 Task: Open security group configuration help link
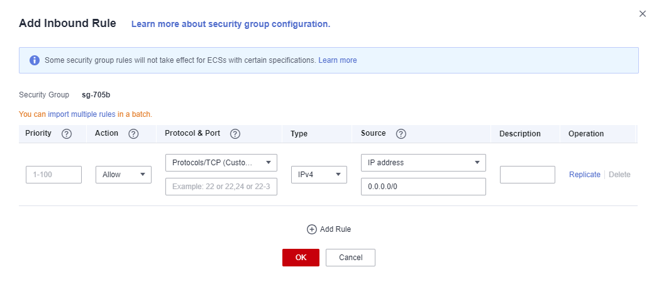tap(231, 24)
